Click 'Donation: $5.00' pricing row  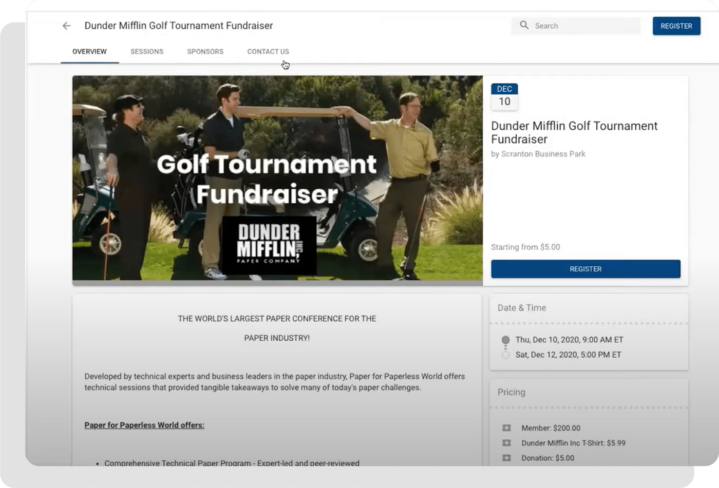pyautogui.click(x=547, y=458)
